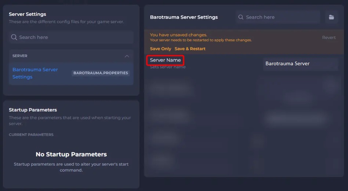Click the folder icon button
Screen dimensions: 348x191
331,17
